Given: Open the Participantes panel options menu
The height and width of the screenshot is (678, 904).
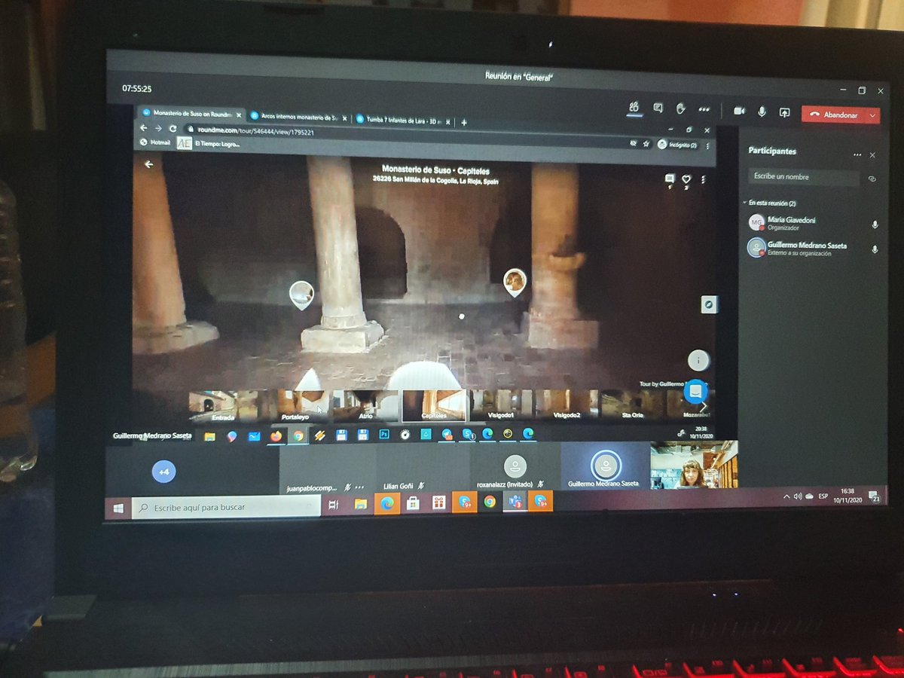Looking at the screenshot, I should click(857, 154).
